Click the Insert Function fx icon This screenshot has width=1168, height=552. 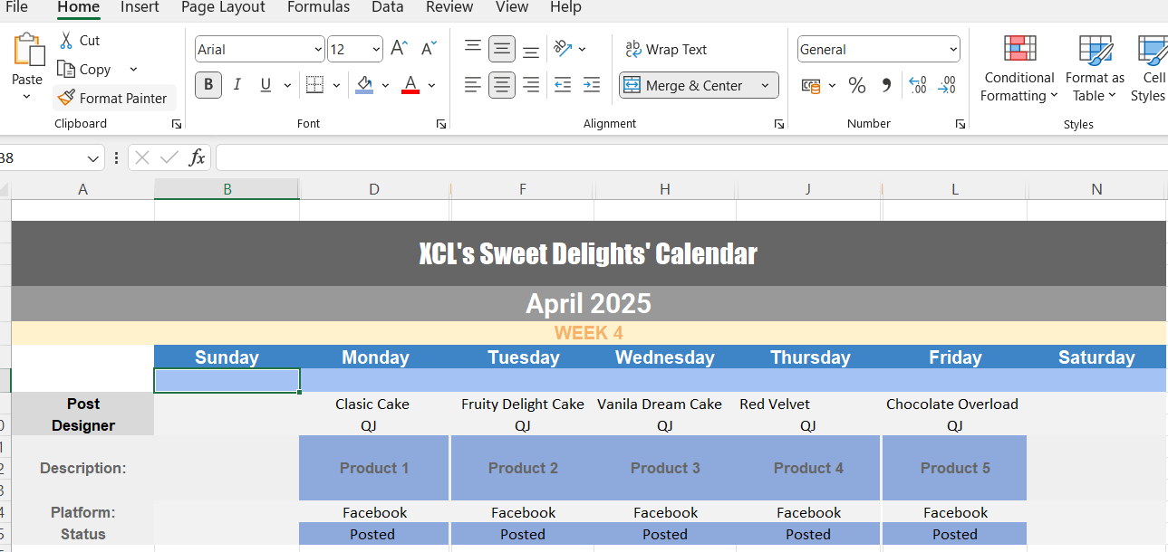(197, 158)
